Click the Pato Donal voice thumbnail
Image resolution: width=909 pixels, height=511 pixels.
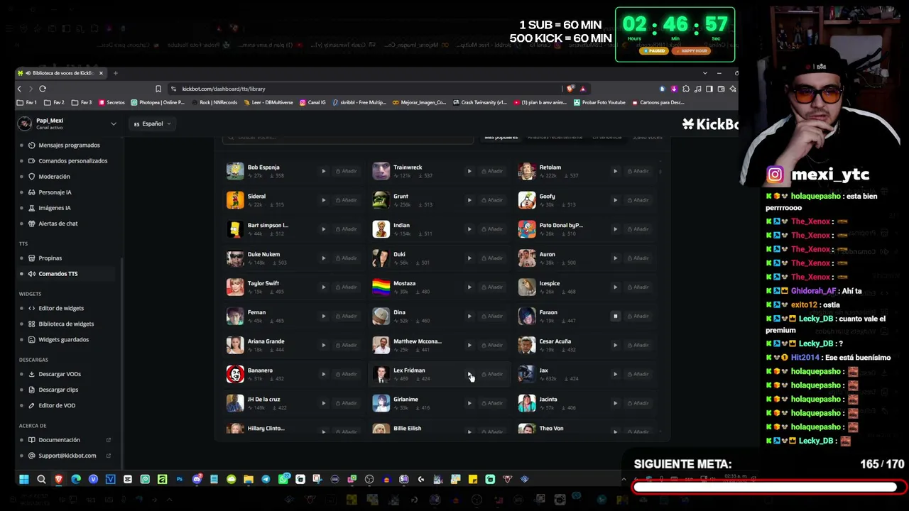527,229
